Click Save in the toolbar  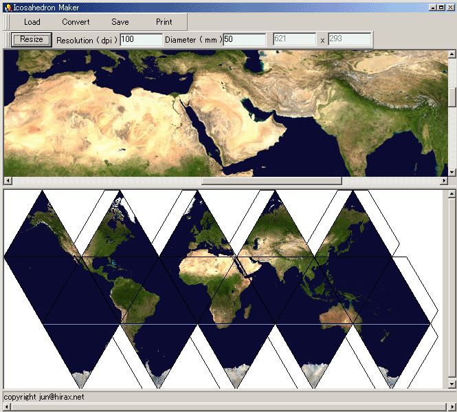[120, 22]
